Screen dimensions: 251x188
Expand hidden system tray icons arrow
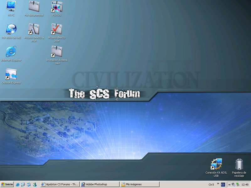point(229,185)
